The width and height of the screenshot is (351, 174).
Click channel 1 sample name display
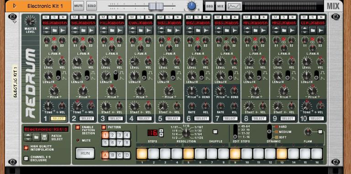pyautogui.click(x=54, y=23)
